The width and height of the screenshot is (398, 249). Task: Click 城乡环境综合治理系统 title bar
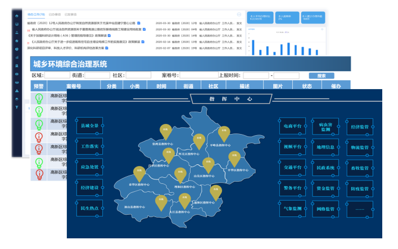191,64
